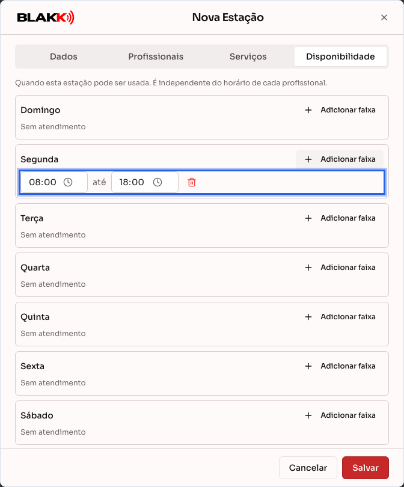The image size is (404, 487).
Task: Click the 'Quando esta estação pode ser usada' description
Action: pyautogui.click(x=171, y=83)
